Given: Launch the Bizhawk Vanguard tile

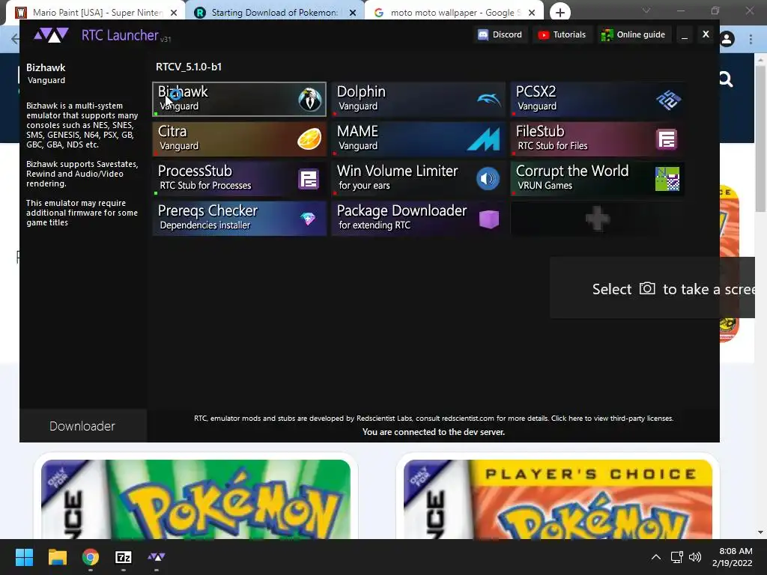Looking at the screenshot, I should (x=239, y=100).
